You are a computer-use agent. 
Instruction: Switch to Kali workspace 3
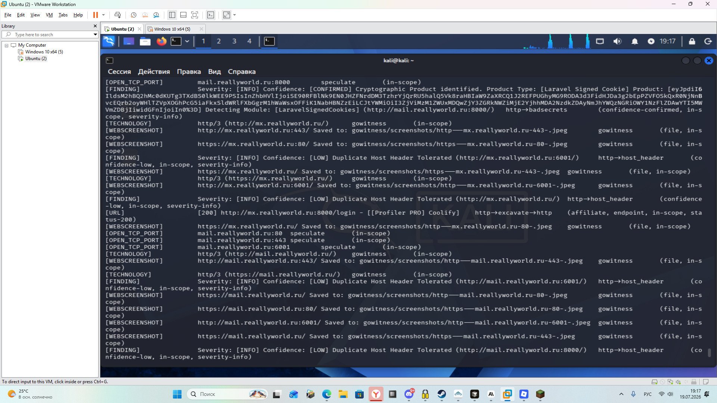[234, 41]
